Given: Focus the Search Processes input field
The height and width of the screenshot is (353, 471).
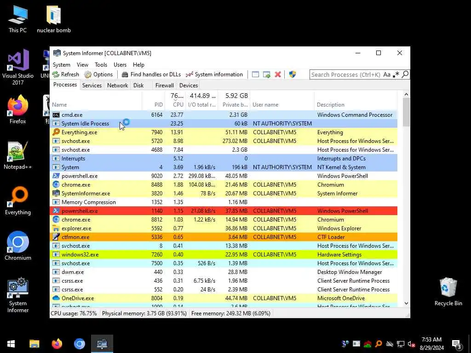Looking at the screenshot, I should [x=346, y=74].
